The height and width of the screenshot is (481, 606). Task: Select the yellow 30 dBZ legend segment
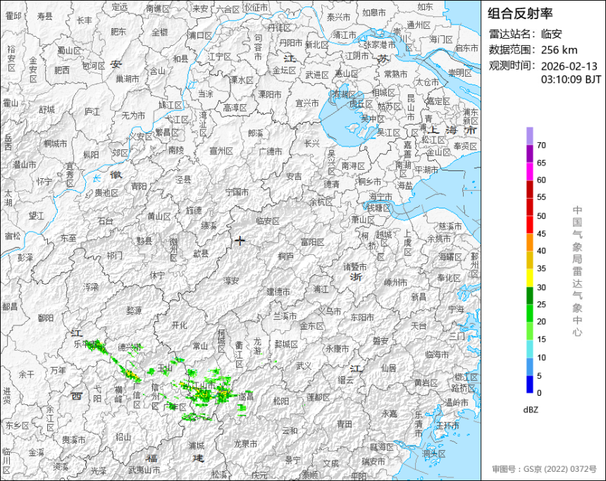pyautogui.click(x=529, y=277)
